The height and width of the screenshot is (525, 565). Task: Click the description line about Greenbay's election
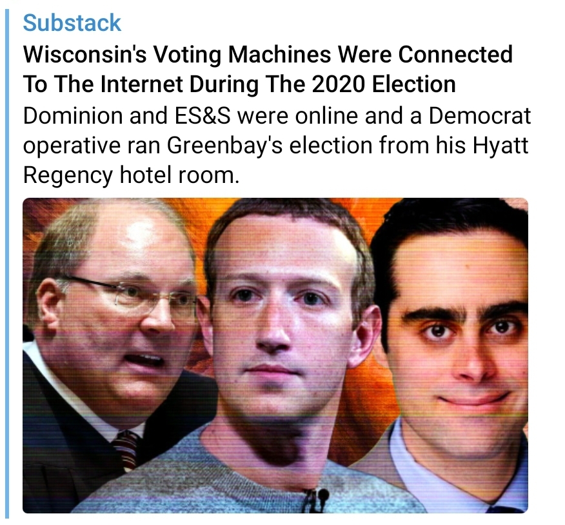coord(275,146)
